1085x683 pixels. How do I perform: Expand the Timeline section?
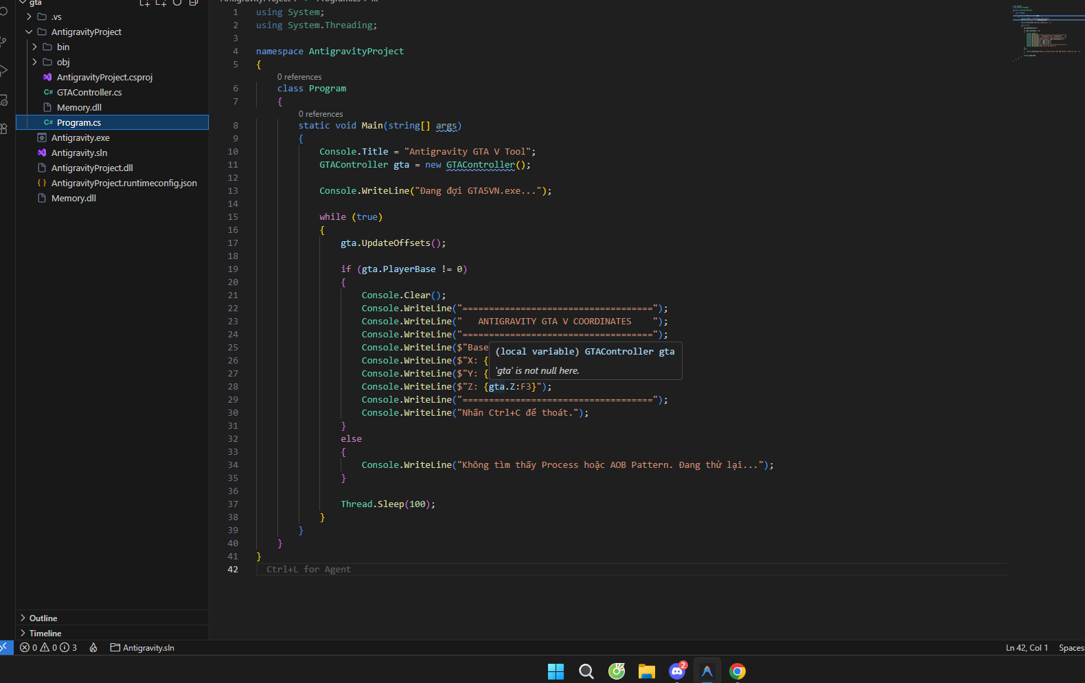[112, 633]
